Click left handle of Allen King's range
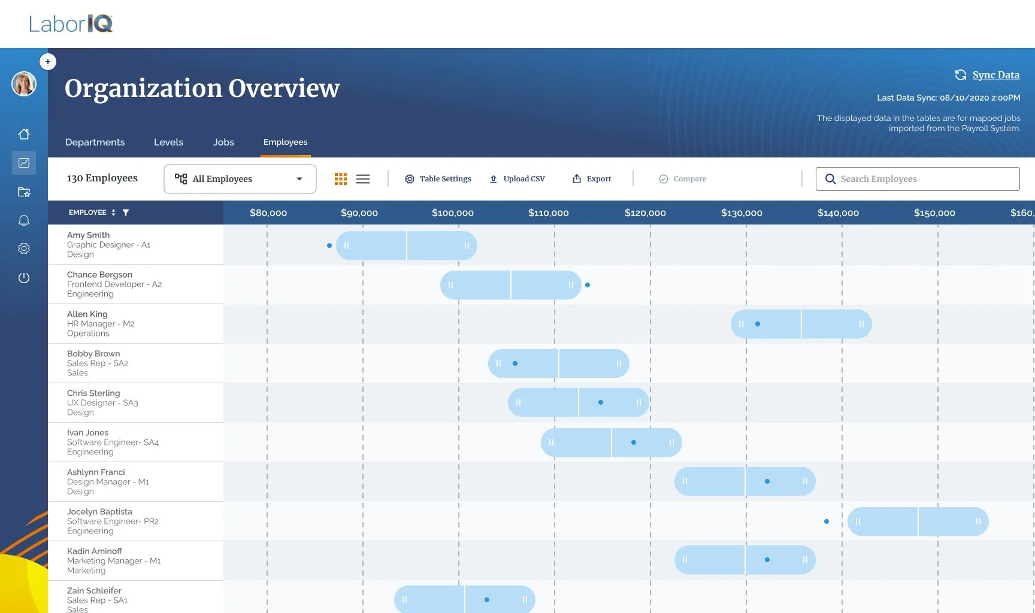1035x613 pixels. (x=741, y=324)
